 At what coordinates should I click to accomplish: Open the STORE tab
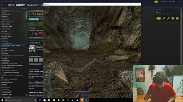11,5
